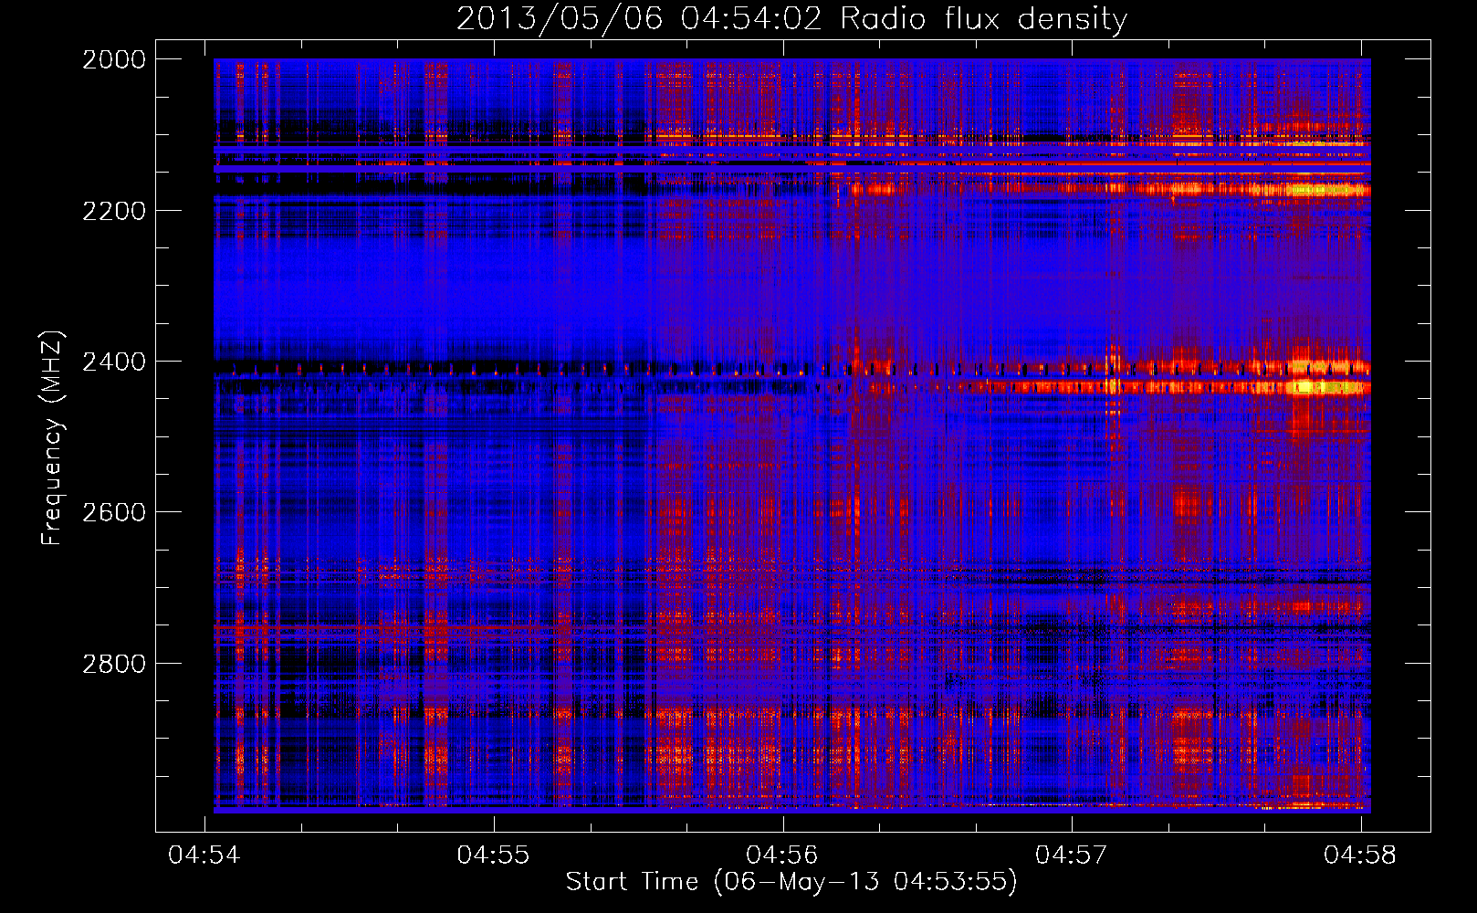
Task: Click the '04:54' time axis label
Action: pyautogui.click(x=204, y=855)
